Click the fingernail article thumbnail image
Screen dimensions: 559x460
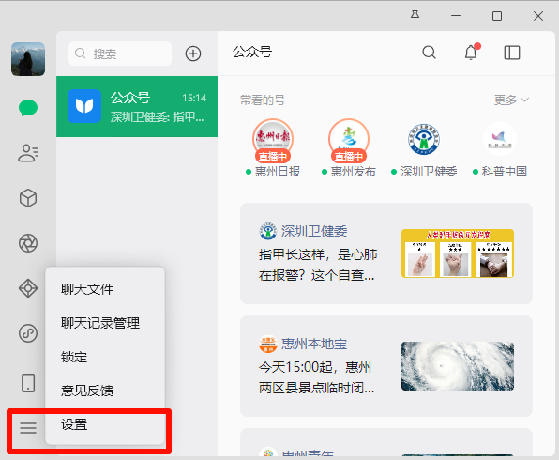point(458,253)
